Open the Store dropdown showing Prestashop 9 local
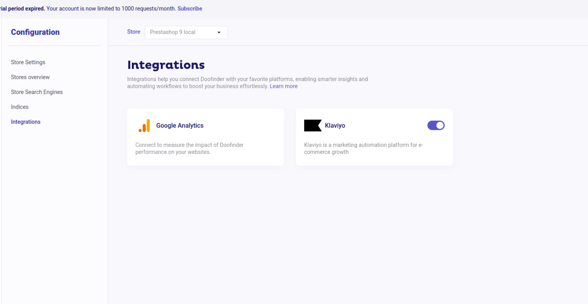The height and width of the screenshot is (304, 588). pyautogui.click(x=186, y=32)
